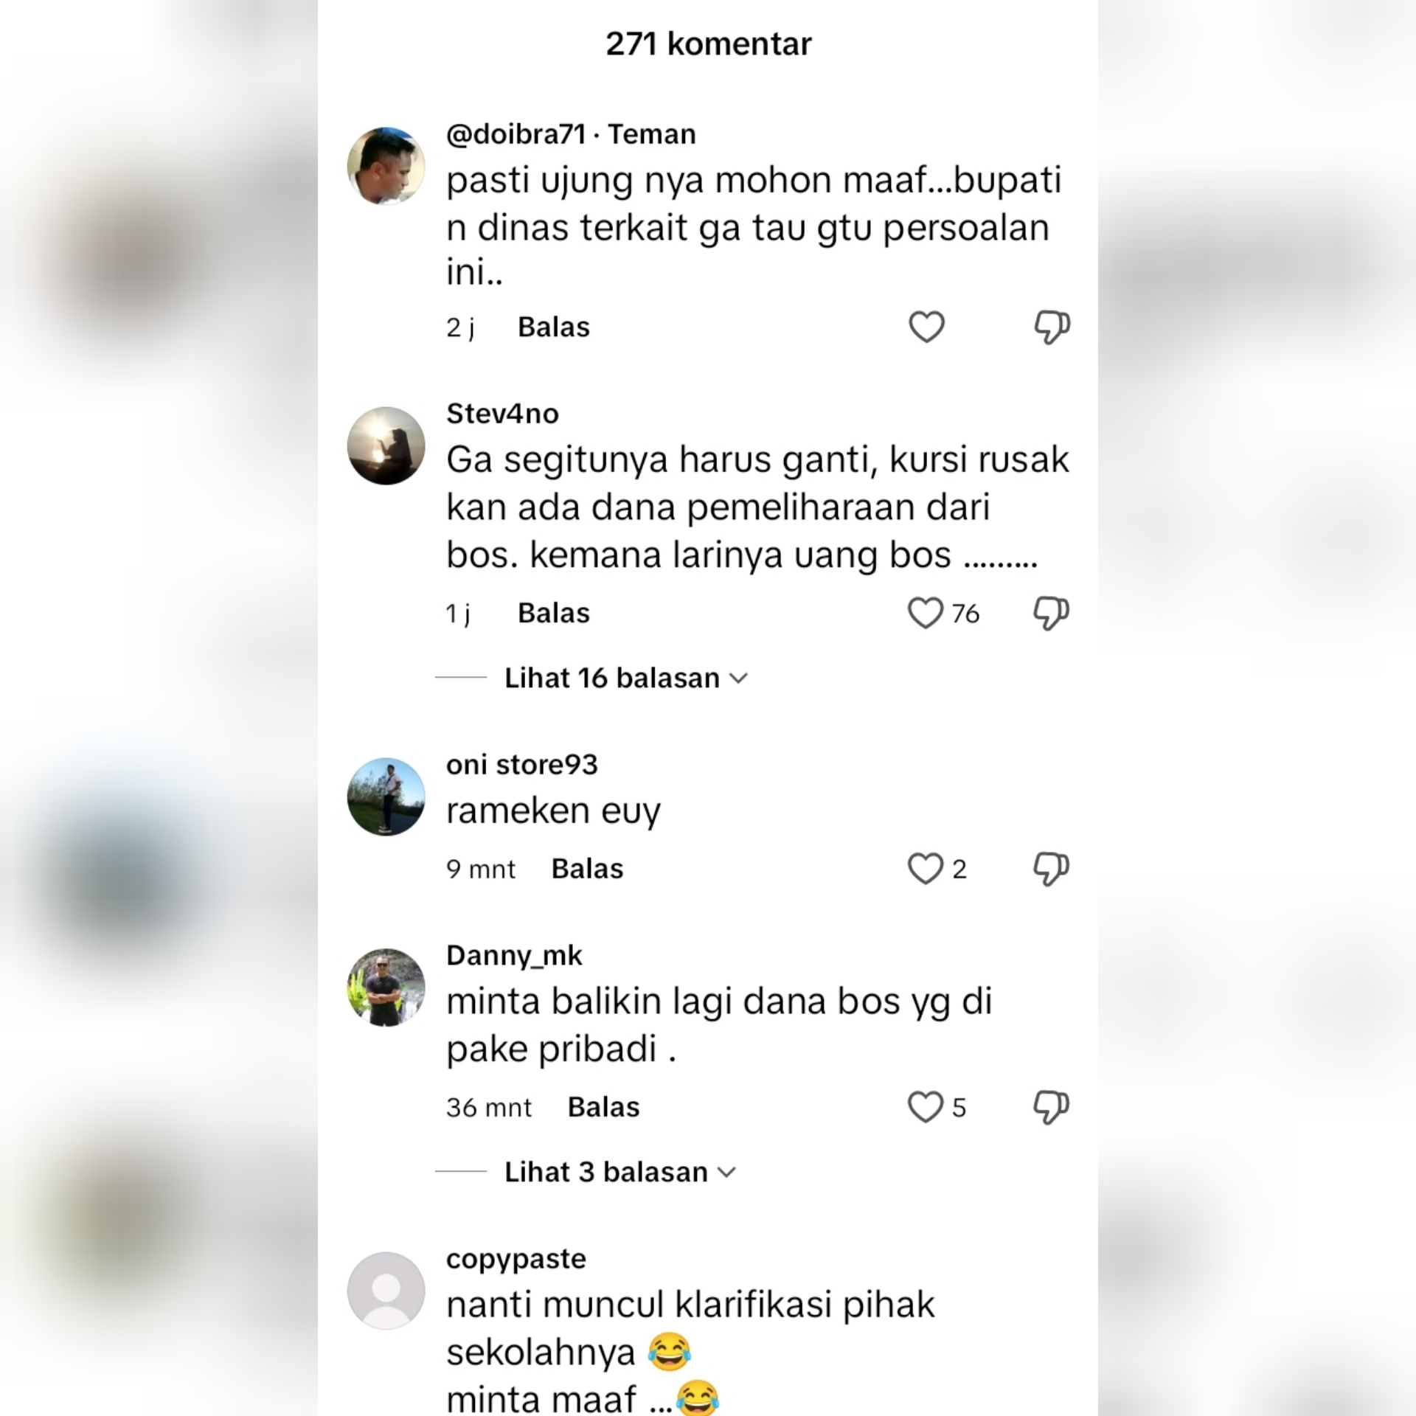
Task: Dislike Danny_mk's comment
Action: [1052, 1106]
